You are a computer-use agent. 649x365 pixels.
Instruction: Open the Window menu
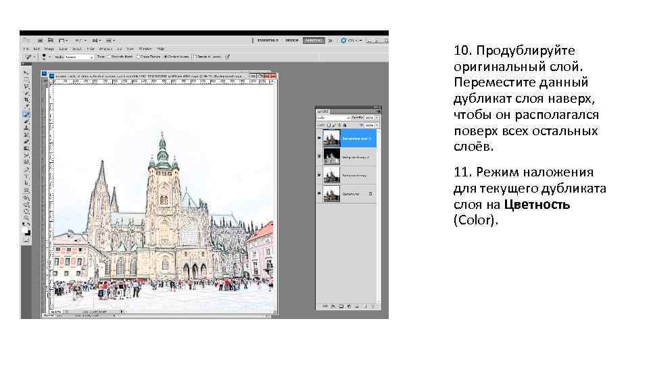[x=145, y=49]
